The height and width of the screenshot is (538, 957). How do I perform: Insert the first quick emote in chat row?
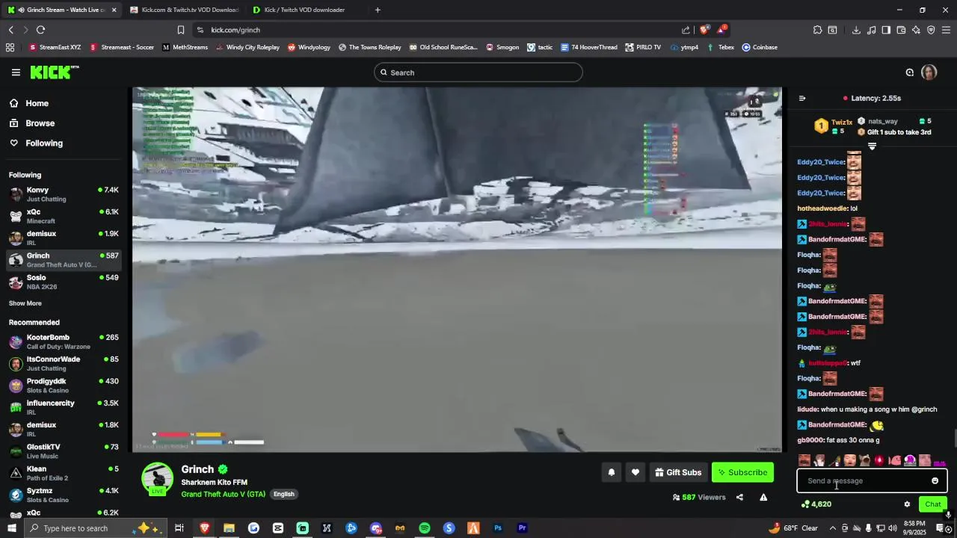pyautogui.click(x=804, y=460)
